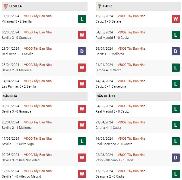Open the Cadiz 0 - 1 Barcelona match row

(x=138, y=84)
